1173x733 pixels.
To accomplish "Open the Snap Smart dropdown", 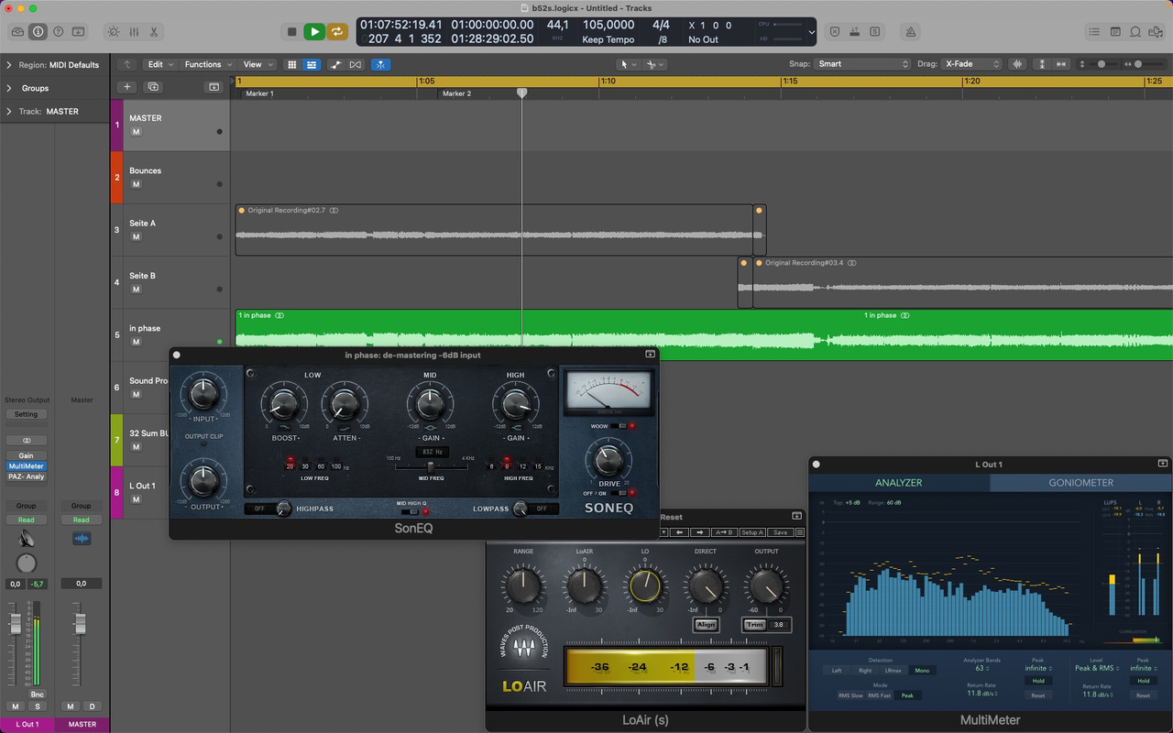I will tap(863, 64).
